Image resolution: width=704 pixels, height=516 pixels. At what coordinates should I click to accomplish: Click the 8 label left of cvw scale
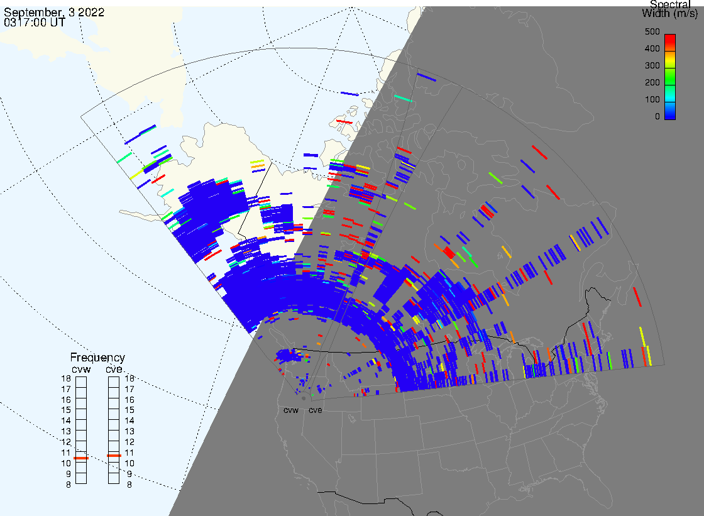69,485
